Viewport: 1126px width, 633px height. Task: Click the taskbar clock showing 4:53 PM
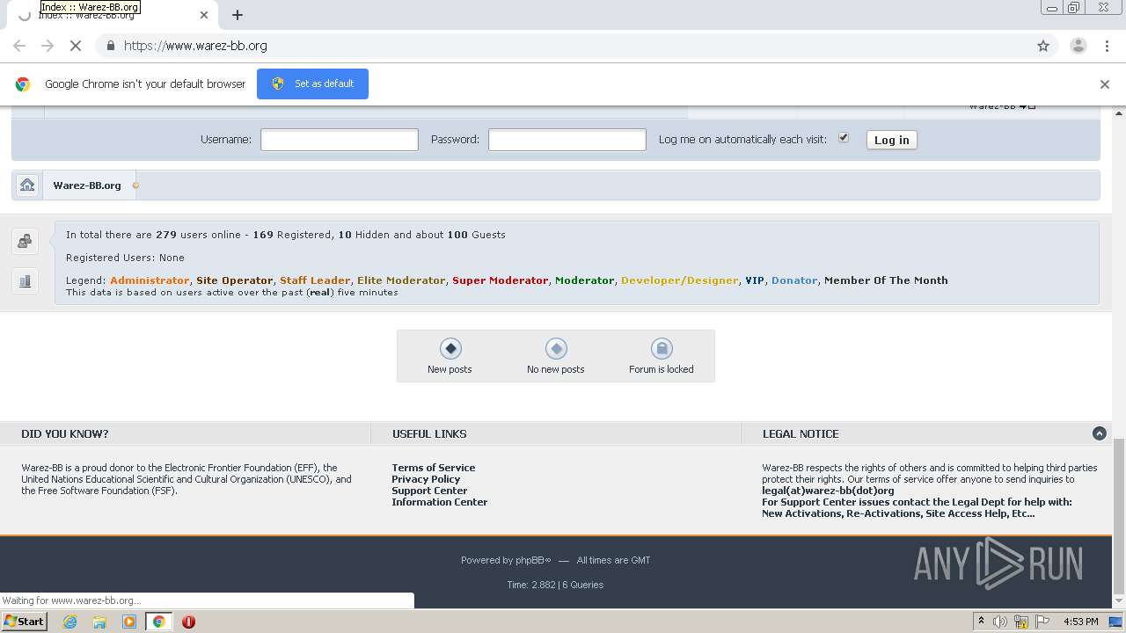pyautogui.click(x=1081, y=622)
